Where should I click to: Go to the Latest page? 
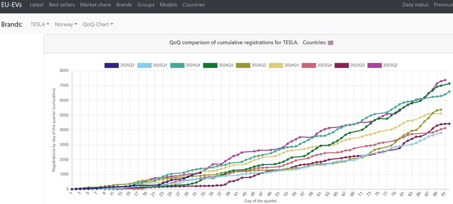pyautogui.click(x=37, y=5)
